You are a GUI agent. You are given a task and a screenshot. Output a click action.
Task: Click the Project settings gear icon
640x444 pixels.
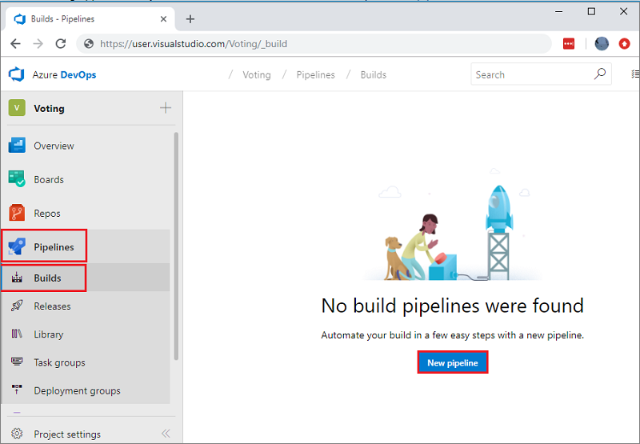17,434
